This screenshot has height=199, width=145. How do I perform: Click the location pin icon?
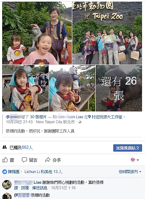point(90,117)
